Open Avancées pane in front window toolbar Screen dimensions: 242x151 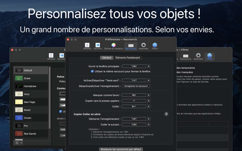(143, 46)
